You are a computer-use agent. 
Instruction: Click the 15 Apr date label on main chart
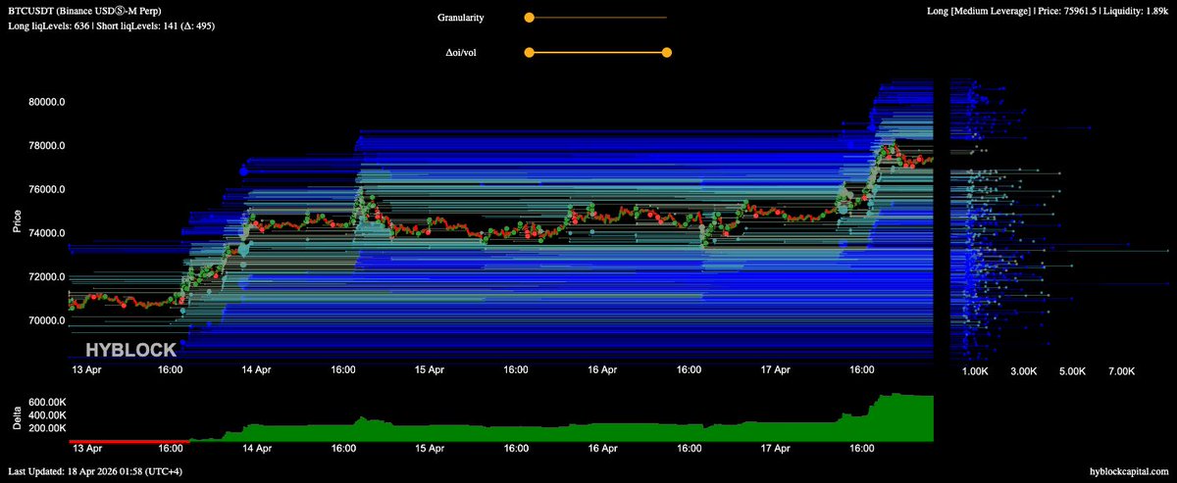[x=430, y=370]
